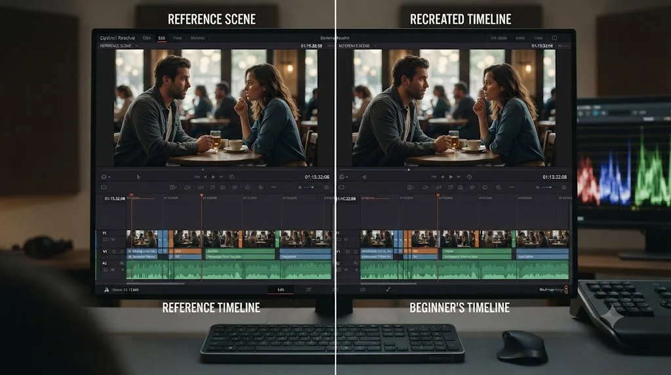Click the Blackmagic Design logo at bottom right
Image resolution: width=671 pixels, height=375 pixels.
(x=553, y=290)
